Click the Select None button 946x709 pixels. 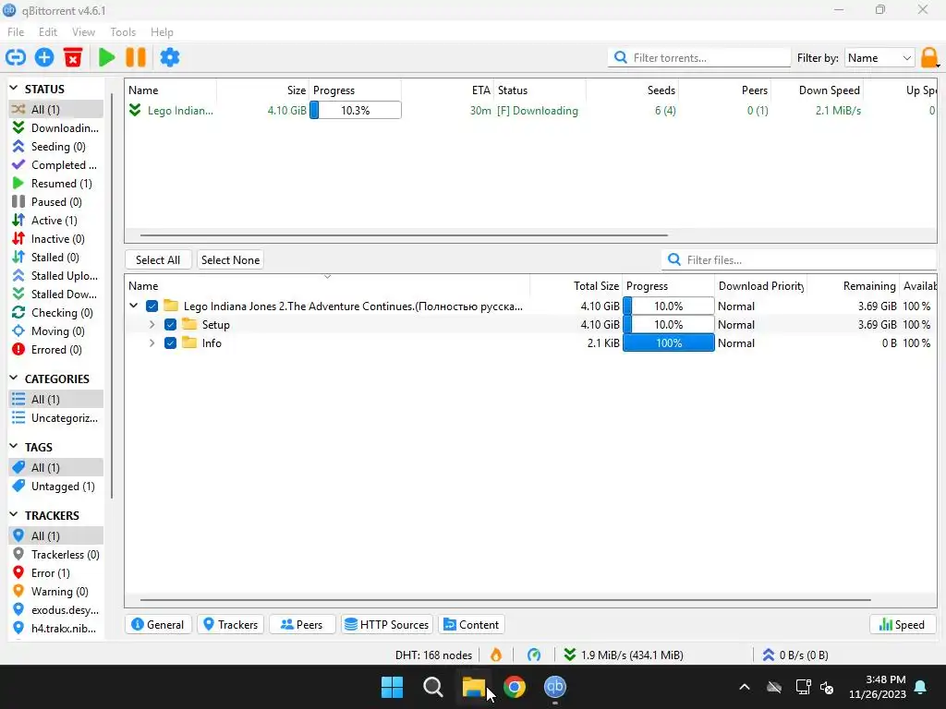pyautogui.click(x=230, y=259)
